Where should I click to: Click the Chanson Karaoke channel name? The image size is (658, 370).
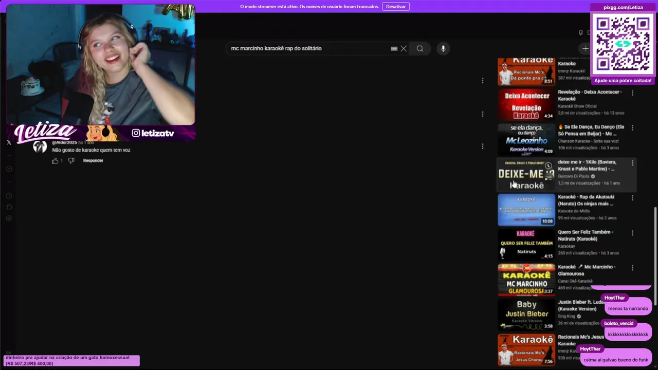(588, 141)
